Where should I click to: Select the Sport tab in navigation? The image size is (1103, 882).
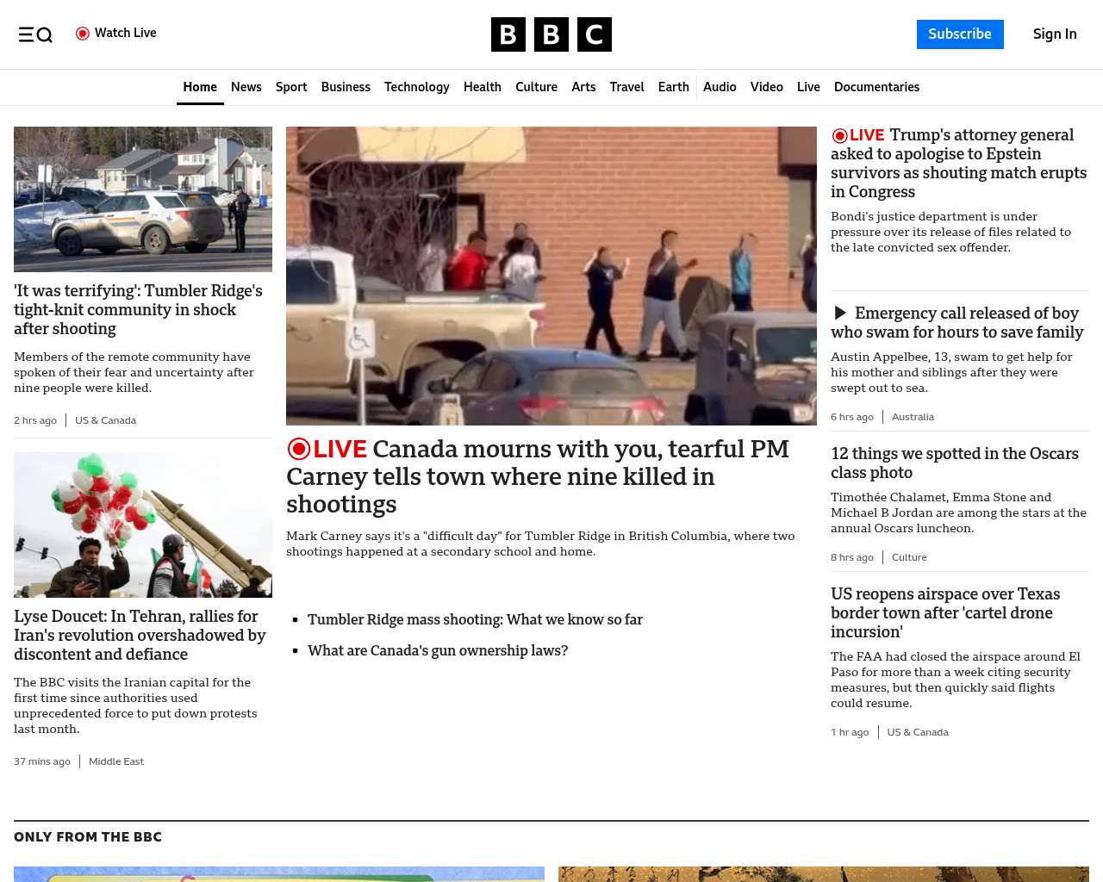(291, 87)
